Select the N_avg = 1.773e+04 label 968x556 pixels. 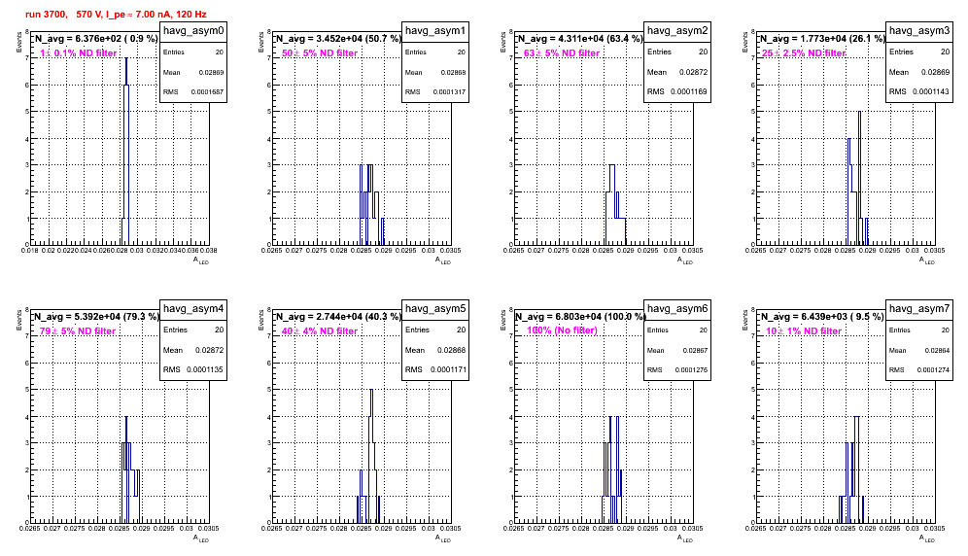click(822, 38)
